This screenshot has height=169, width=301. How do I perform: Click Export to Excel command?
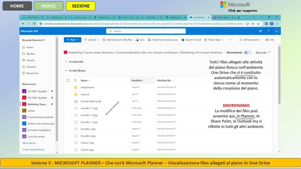[x=191, y=40]
